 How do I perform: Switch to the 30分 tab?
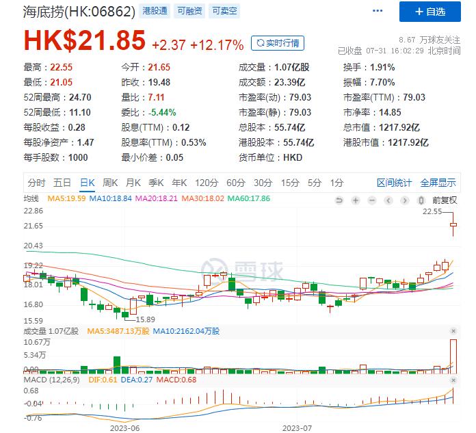(x=263, y=183)
